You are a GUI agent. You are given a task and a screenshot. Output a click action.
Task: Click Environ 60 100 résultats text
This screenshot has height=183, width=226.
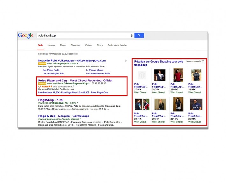(58, 54)
